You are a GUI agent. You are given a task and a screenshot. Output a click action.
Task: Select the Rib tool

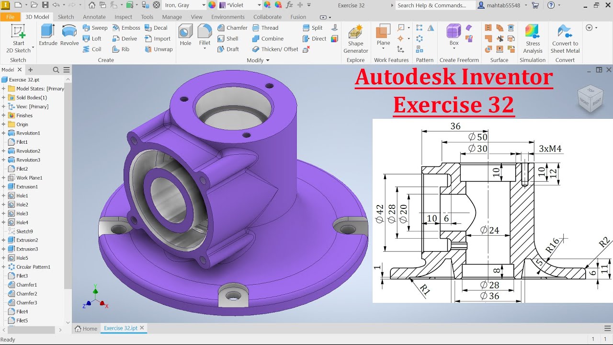click(x=121, y=49)
